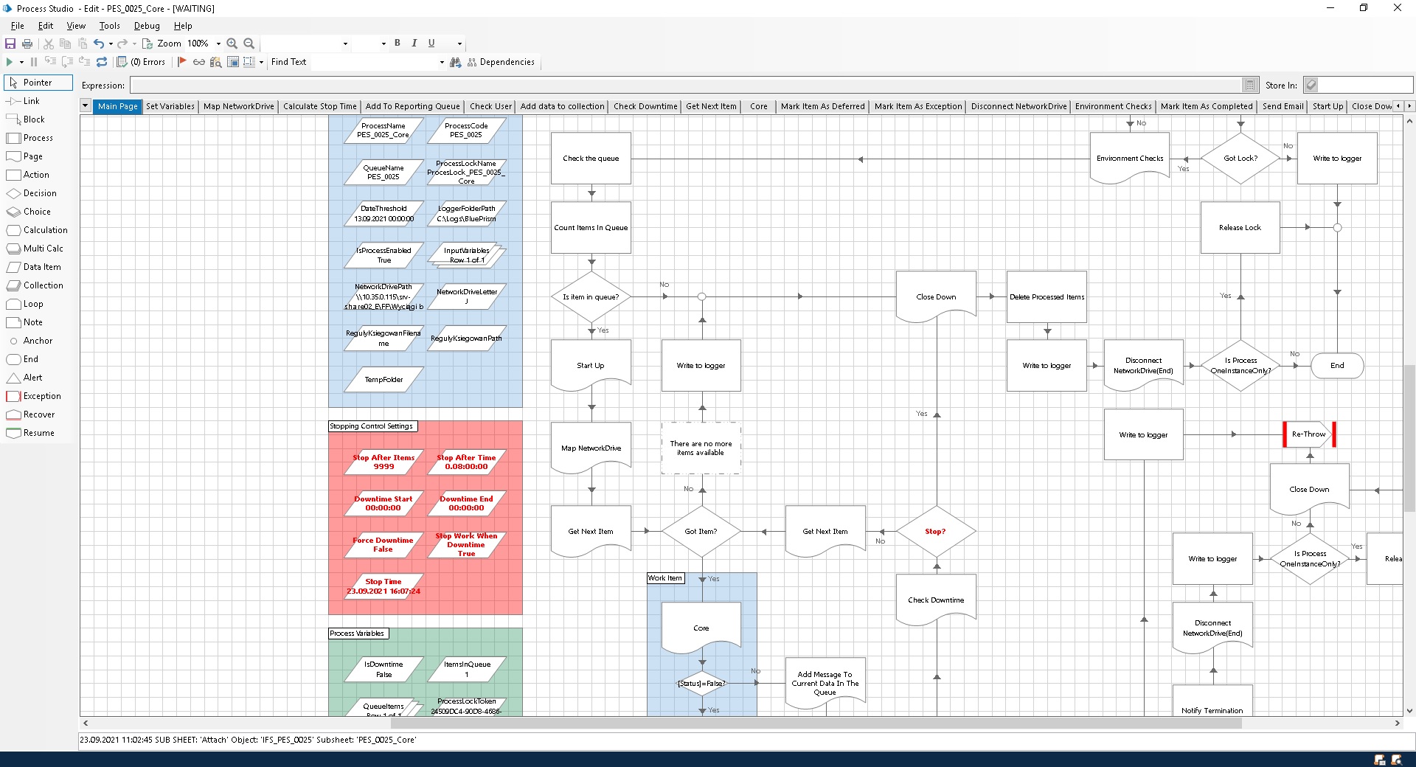1416x767 pixels.
Task: Toggle underline formatting button
Action: point(431,44)
